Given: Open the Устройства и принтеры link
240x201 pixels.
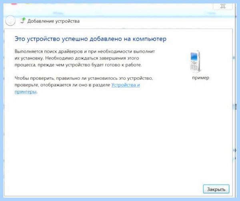Looking at the screenshot, I should (125, 85).
